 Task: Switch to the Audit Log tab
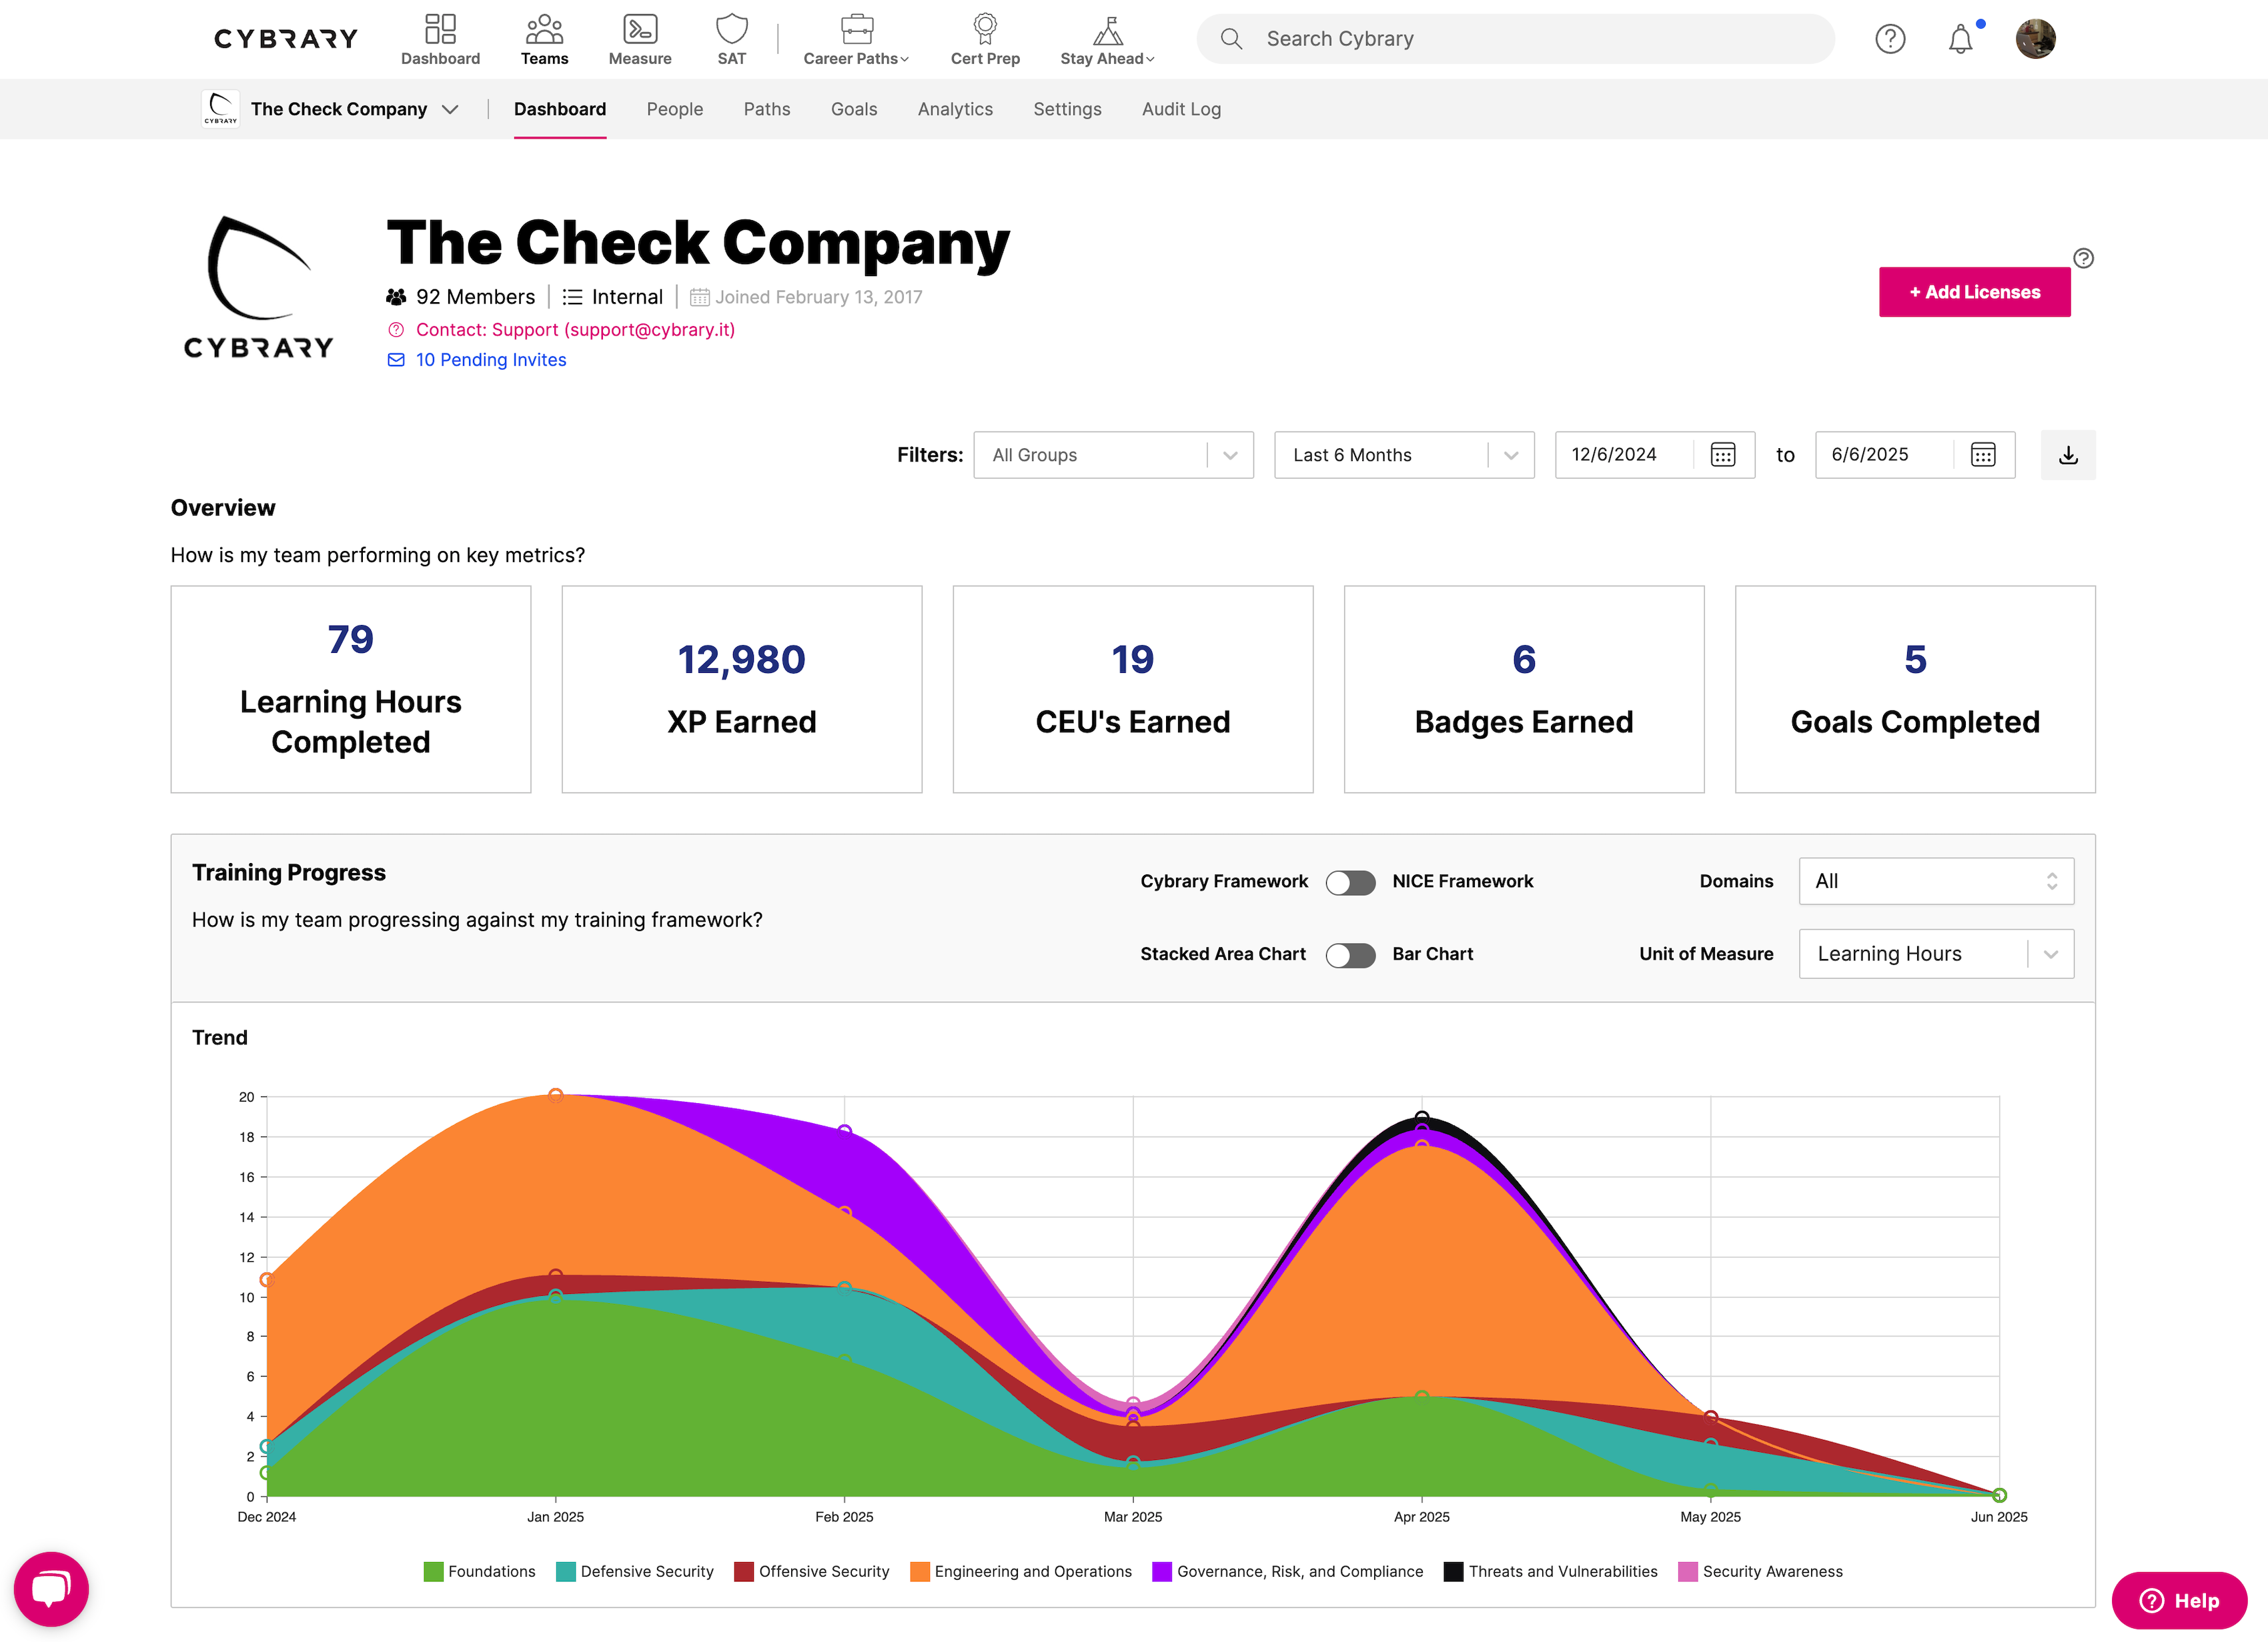pyautogui.click(x=1181, y=109)
